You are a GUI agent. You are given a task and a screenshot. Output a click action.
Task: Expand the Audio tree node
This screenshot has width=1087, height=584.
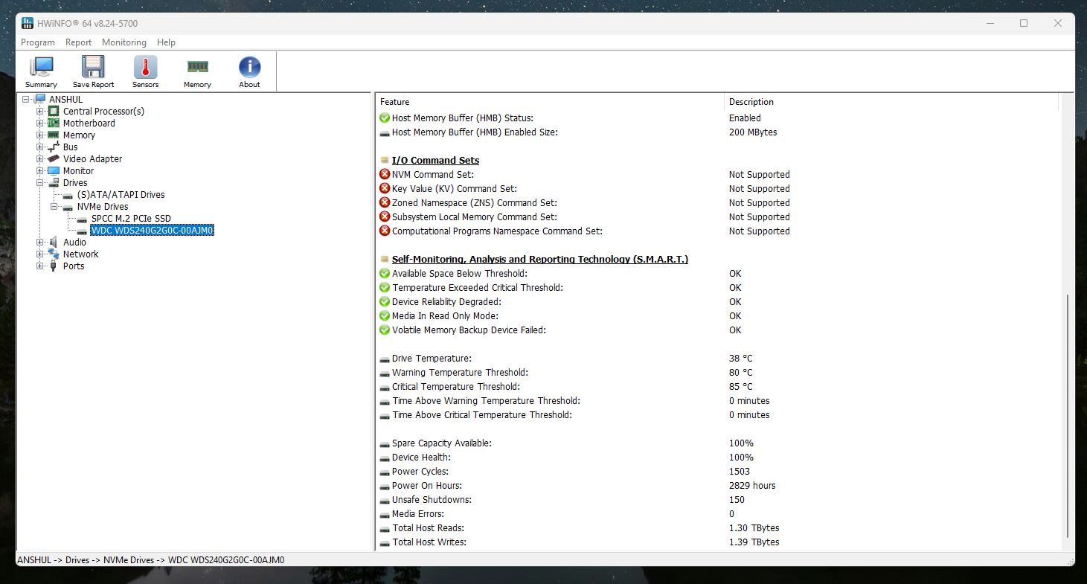click(40, 243)
